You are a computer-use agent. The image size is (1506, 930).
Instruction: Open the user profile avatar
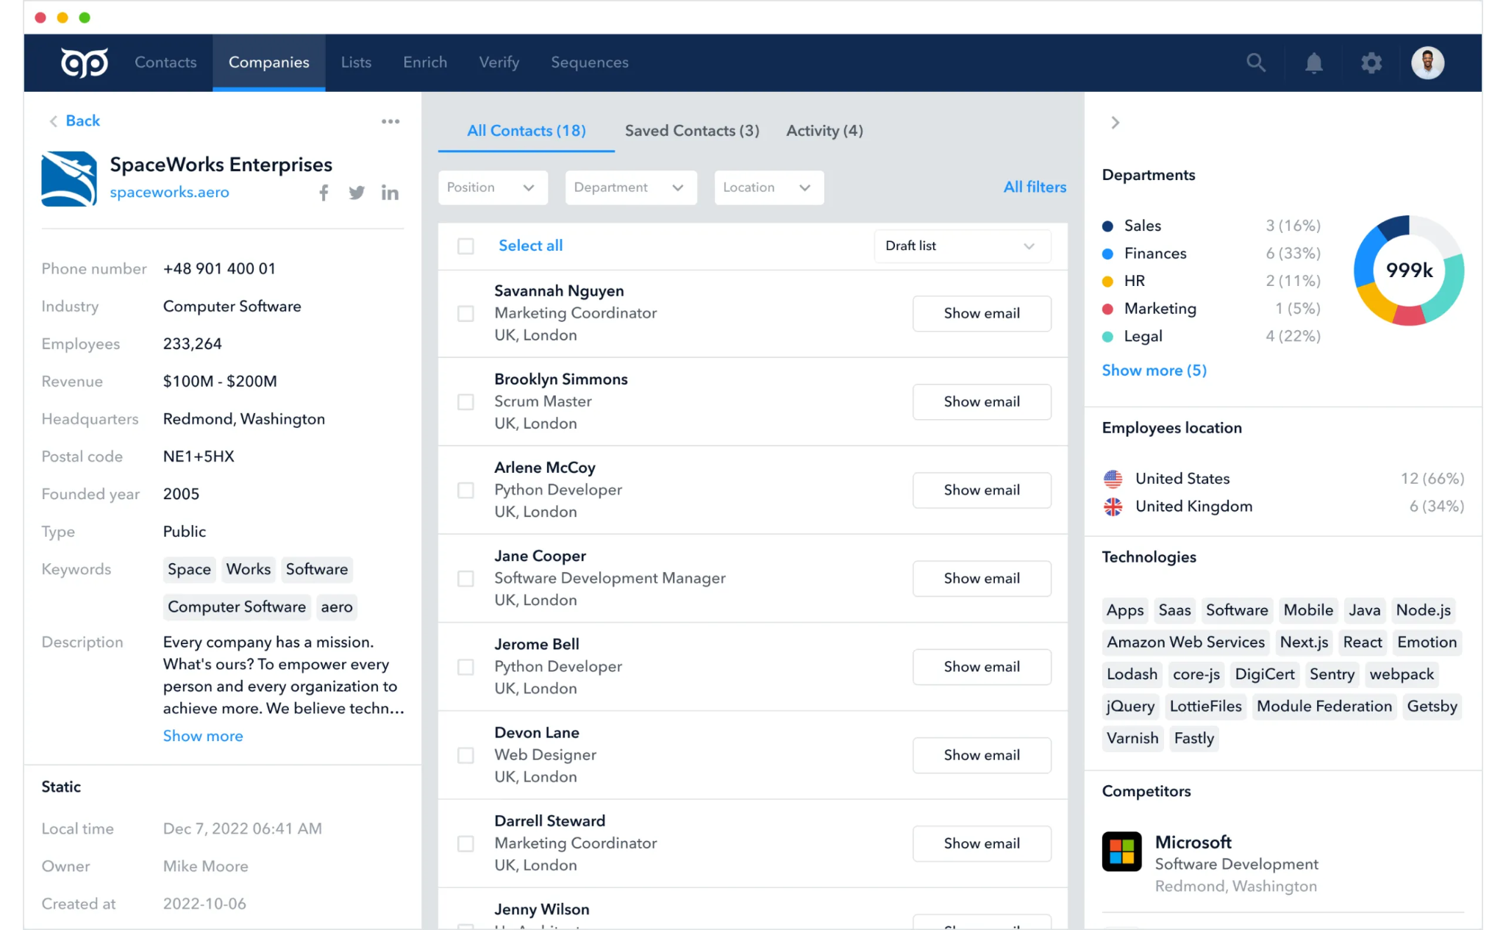1427,62
